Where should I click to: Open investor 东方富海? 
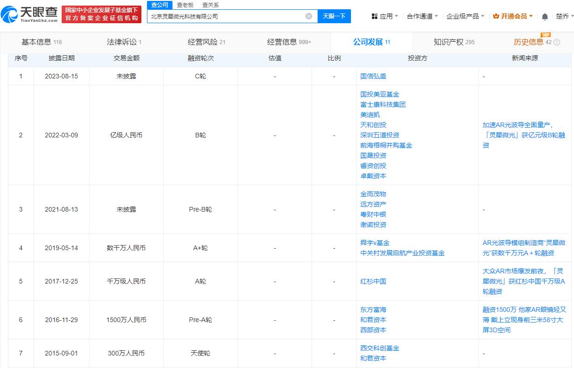pos(373,310)
